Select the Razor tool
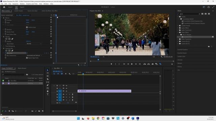Screen dimensions: 216x121 coord(48,79)
